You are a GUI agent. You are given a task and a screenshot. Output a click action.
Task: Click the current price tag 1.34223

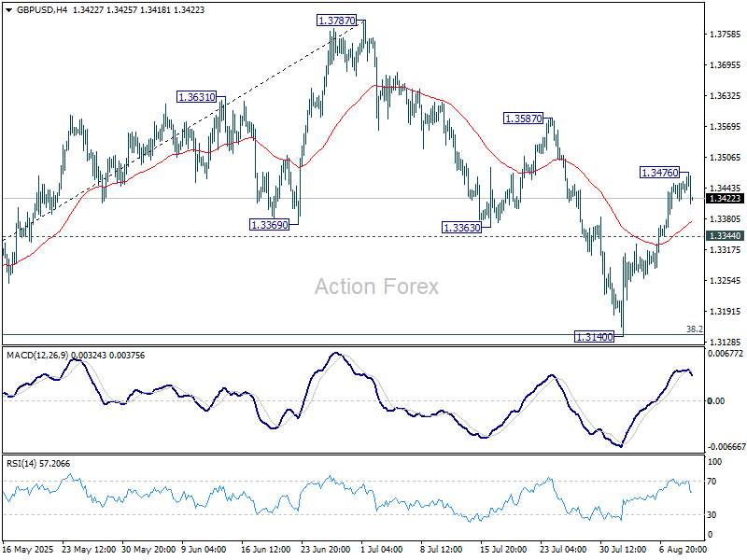725,199
